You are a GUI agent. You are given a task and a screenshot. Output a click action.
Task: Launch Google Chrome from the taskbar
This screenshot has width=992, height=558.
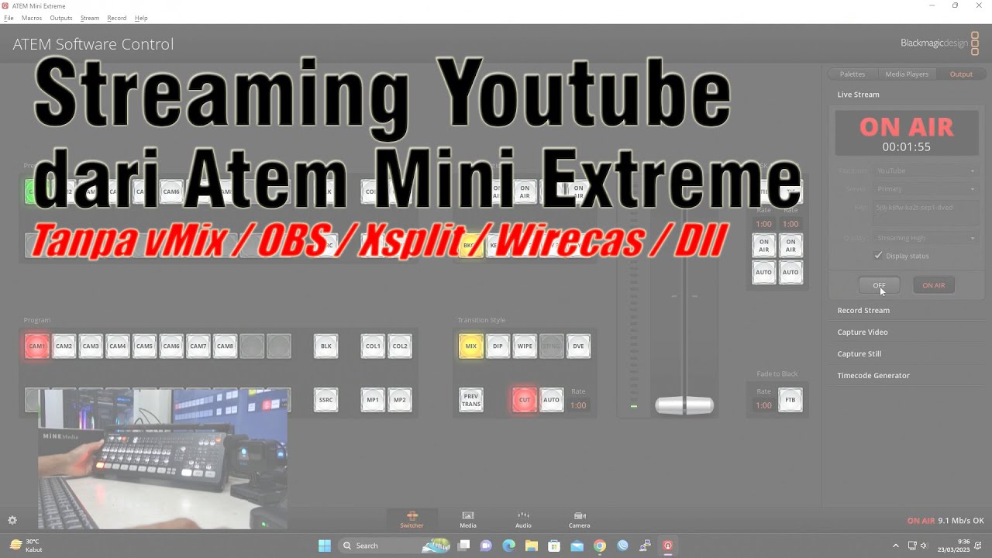pos(600,546)
